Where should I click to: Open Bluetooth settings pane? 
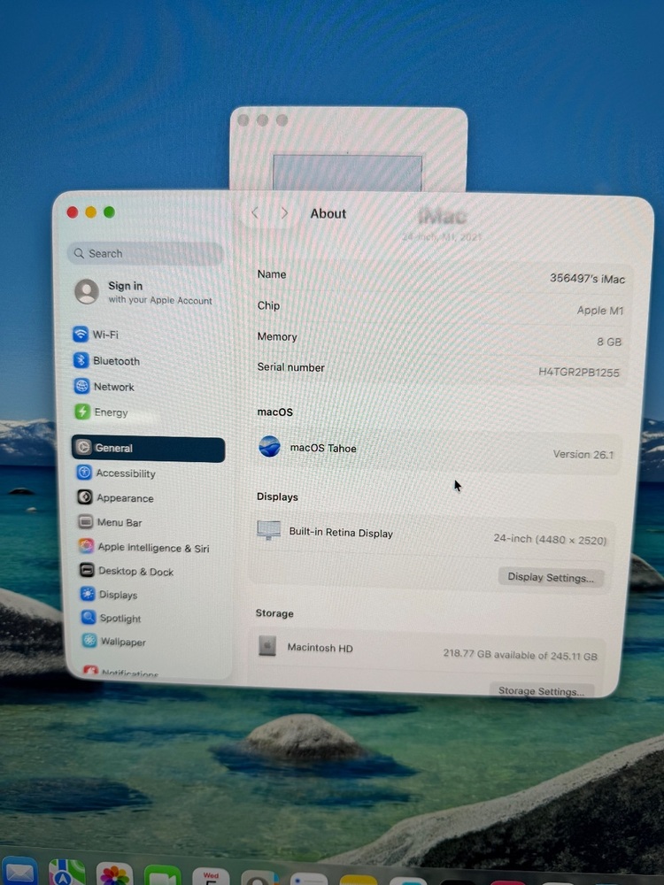[115, 361]
